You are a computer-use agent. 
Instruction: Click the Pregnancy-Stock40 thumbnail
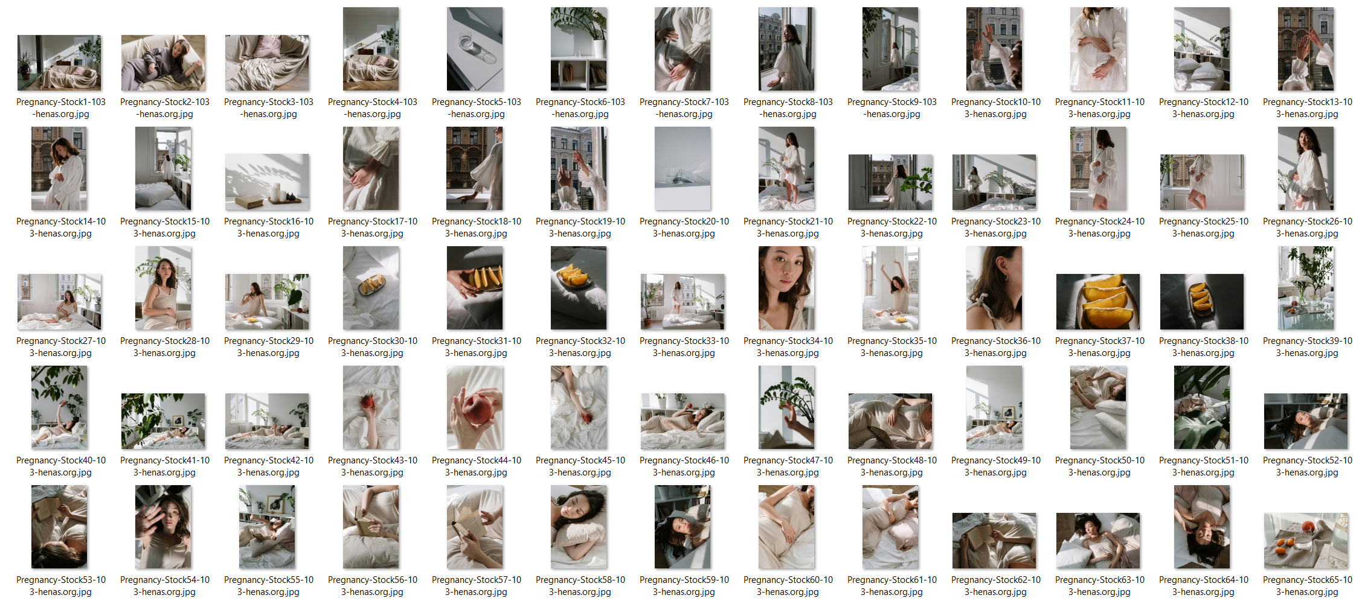pos(59,407)
